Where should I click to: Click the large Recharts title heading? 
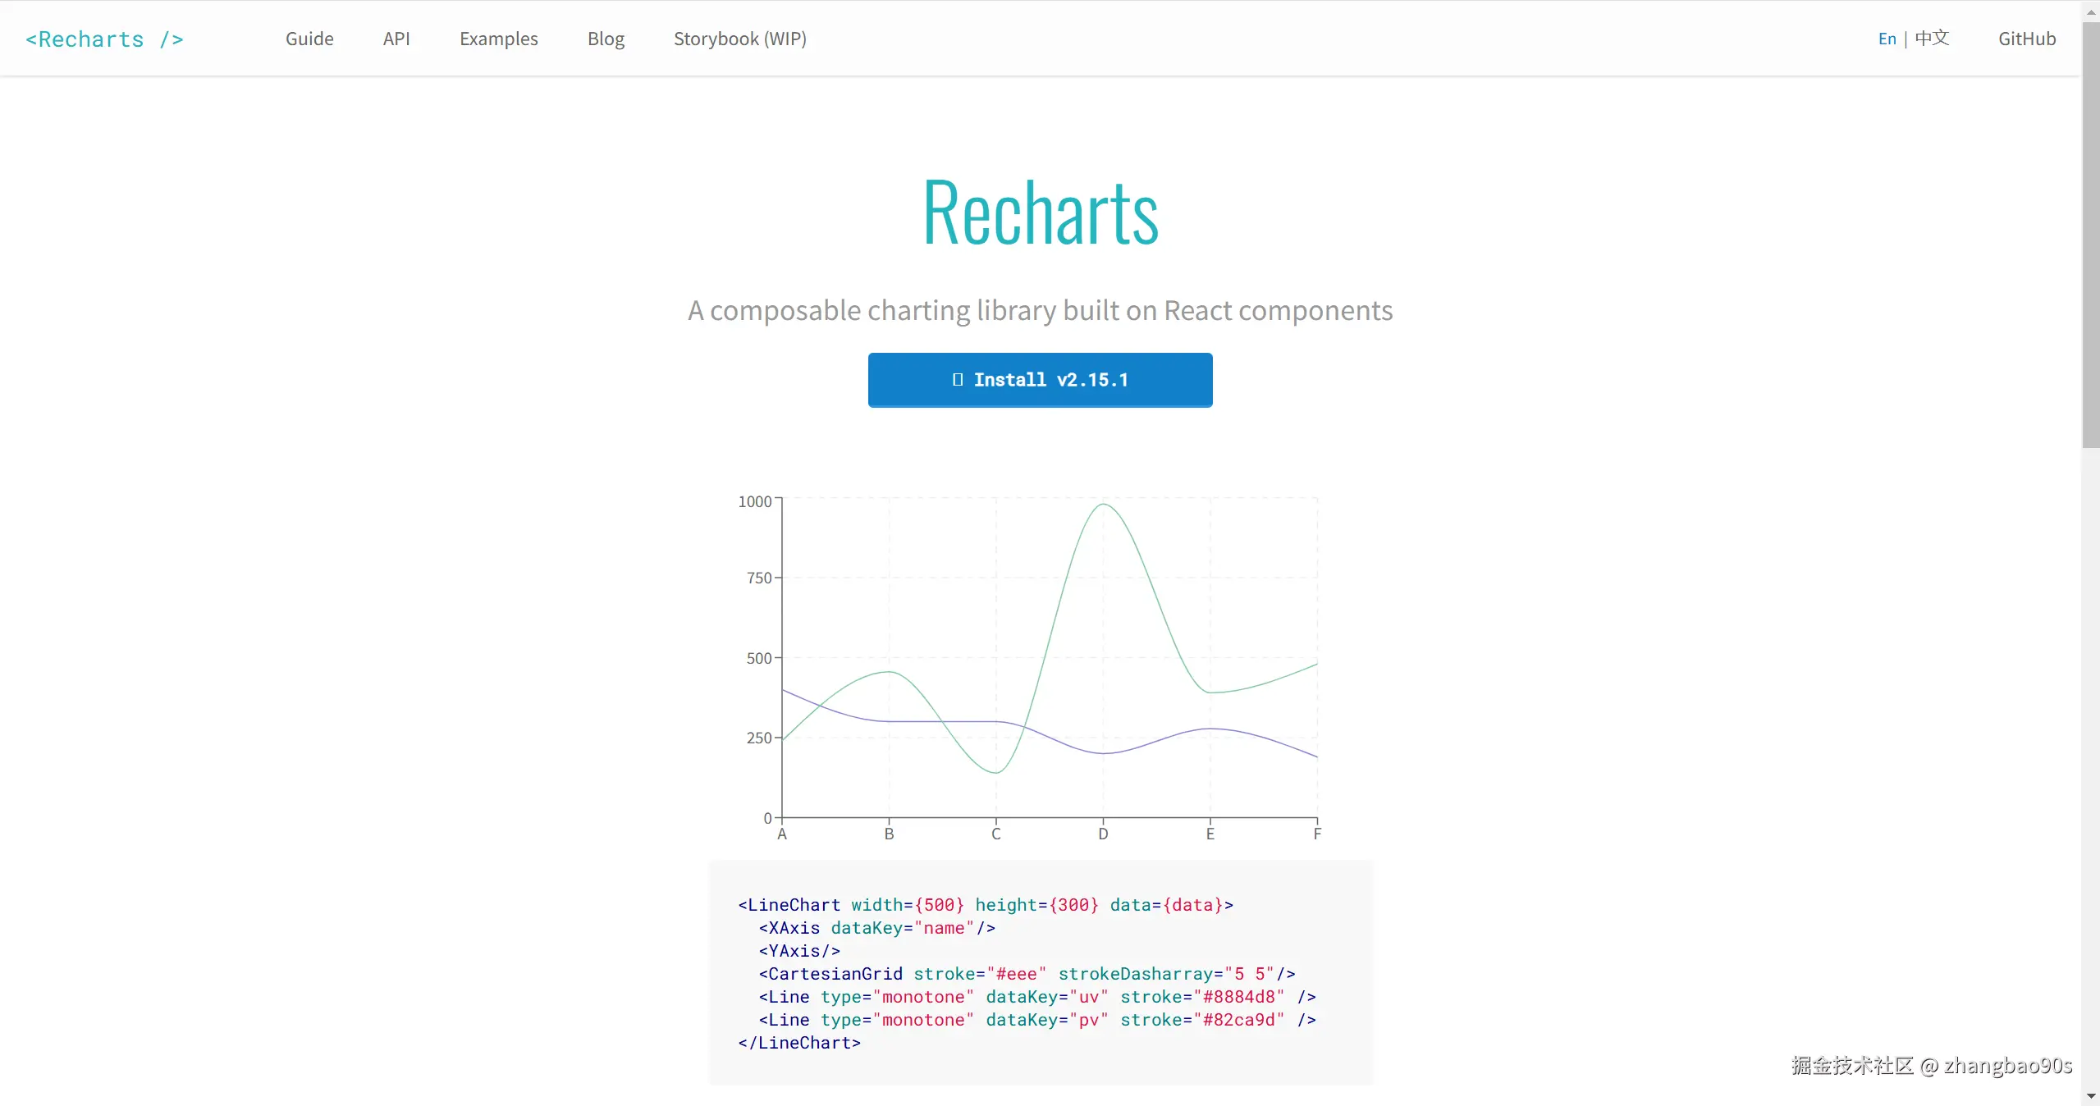pos(1040,213)
